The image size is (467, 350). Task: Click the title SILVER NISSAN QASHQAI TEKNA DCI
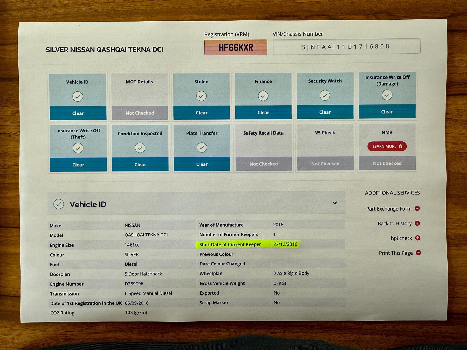[x=105, y=50]
